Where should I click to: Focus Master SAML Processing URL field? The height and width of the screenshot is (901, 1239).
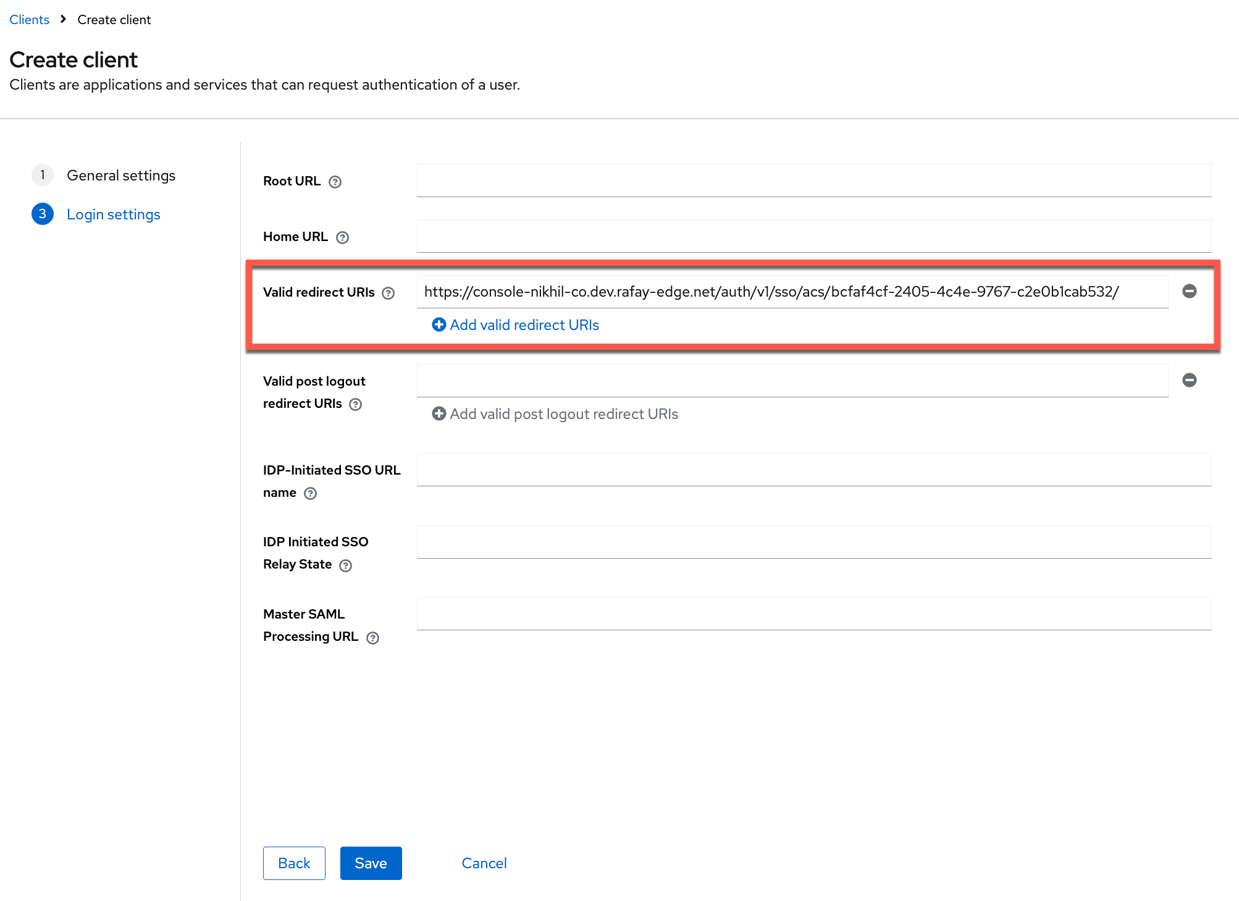pyautogui.click(x=813, y=614)
